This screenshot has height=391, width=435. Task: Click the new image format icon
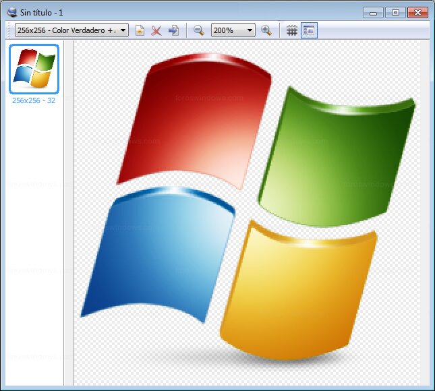point(140,30)
